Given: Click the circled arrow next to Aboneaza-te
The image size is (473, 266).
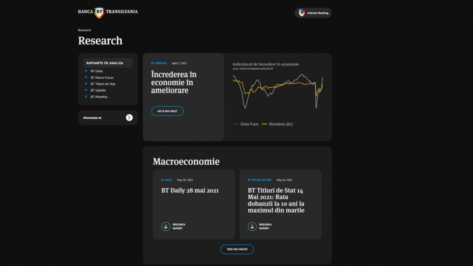Looking at the screenshot, I should [x=129, y=117].
